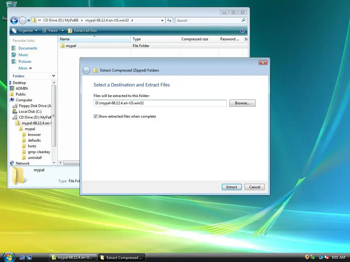The height and width of the screenshot is (262, 350).
Task: Select CD Drive (D:) MyPal68 breadcrumb
Action: pyautogui.click(x=61, y=20)
